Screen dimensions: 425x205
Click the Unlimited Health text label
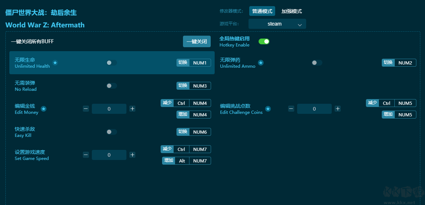(x=32, y=66)
